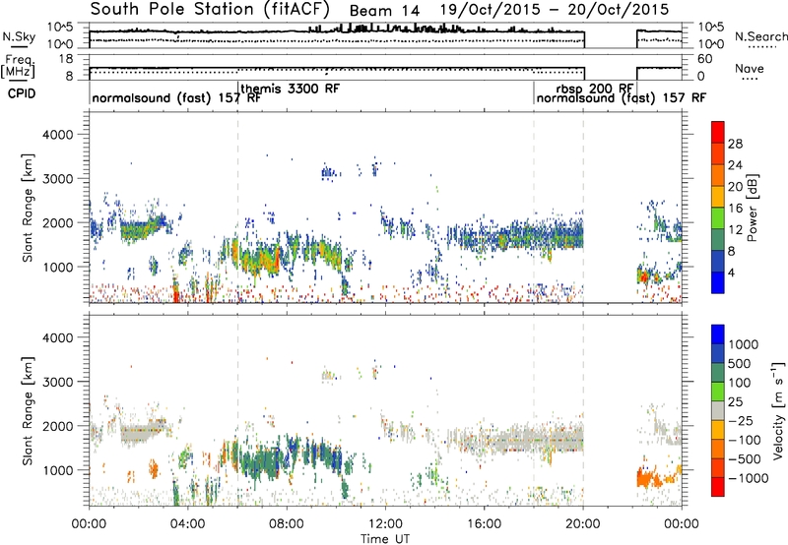Click the dashed 06:00 marker in power panel
The height and width of the screenshot is (545, 788).
pos(237,208)
